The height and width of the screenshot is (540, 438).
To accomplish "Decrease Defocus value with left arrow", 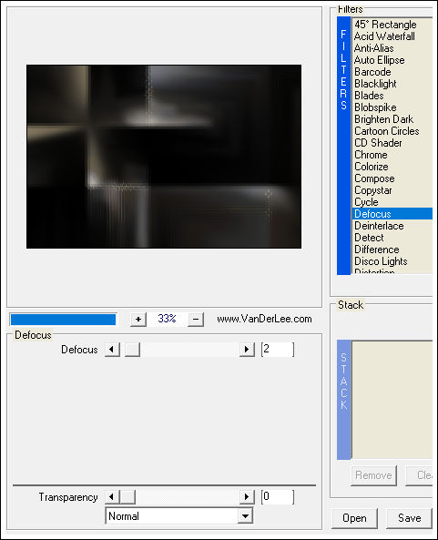I will pos(112,350).
